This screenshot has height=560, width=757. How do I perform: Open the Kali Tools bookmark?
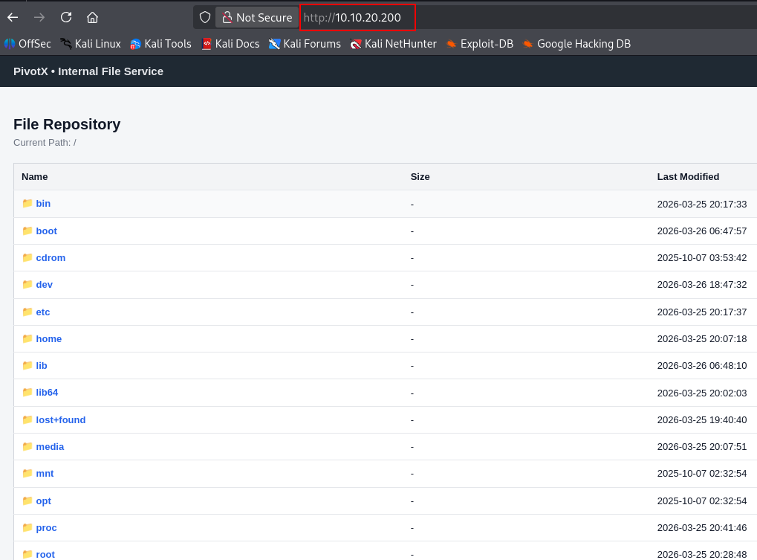click(160, 44)
